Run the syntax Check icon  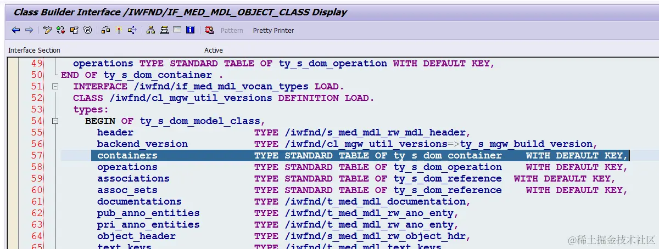tap(106, 30)
